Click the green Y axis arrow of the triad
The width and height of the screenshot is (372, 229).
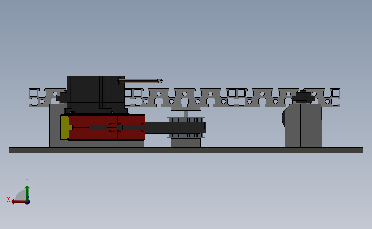click(27, 193)
